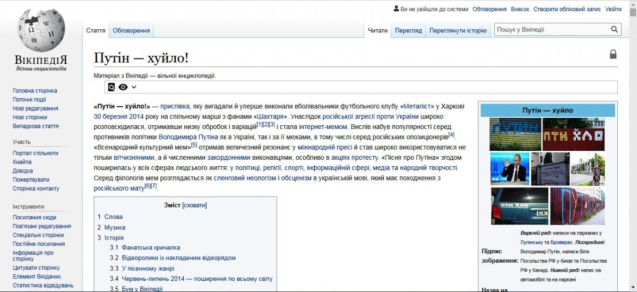Jump to subsection 3.1 Фанатська кричалка

coord(145,247)
